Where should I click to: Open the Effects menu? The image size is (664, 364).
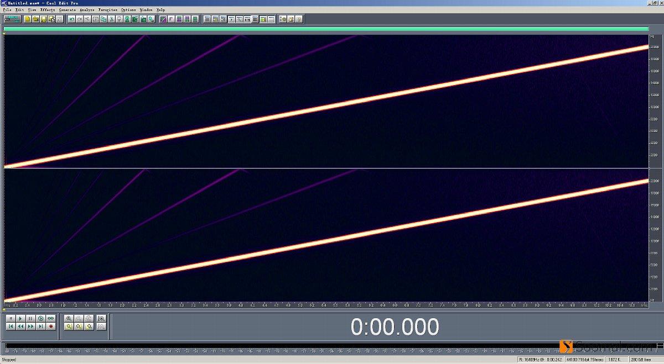tap(48, 10)
